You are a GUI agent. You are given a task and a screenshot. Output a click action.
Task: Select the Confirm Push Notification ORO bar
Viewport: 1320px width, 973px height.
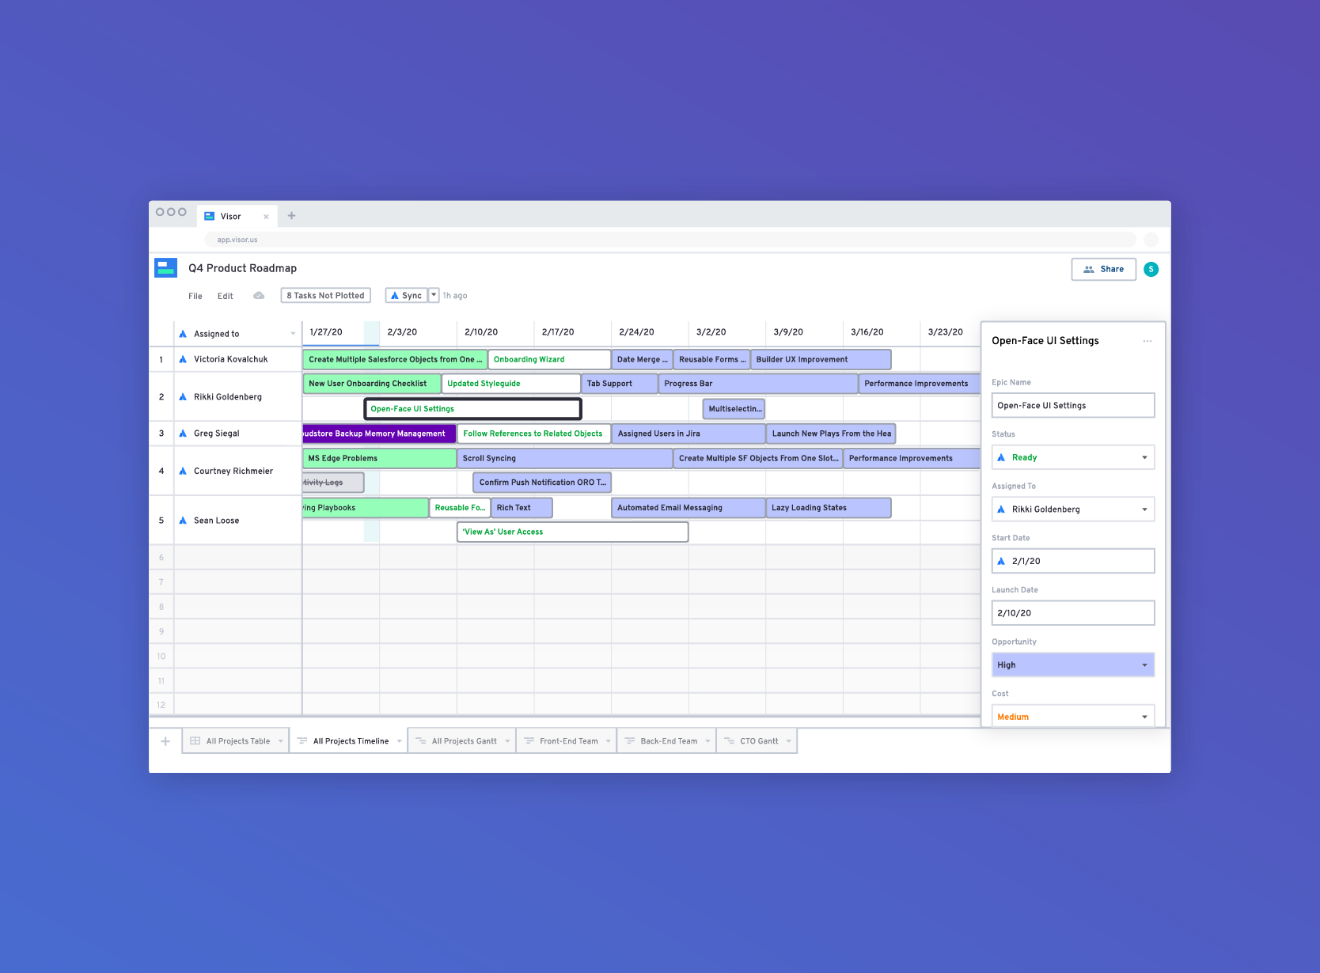pos(542,483)
